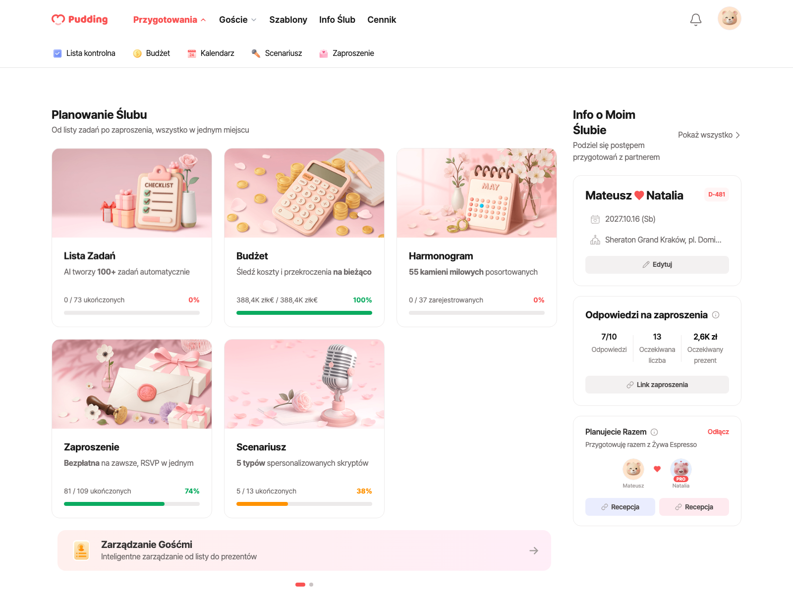The width and height of the screenshot is (793, 594).
Task: Open Cennik in the top navigation
Action: coord(382,20)
